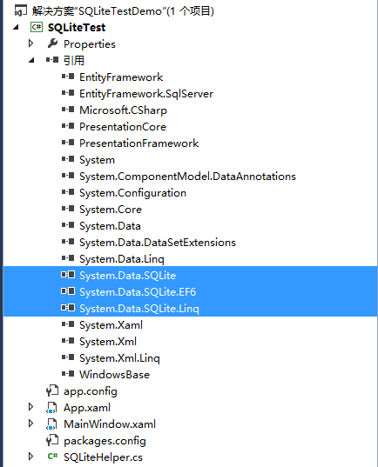Select the PresentationCore reference
Viewport: 378px width, 467px height.
click(123, 127)
